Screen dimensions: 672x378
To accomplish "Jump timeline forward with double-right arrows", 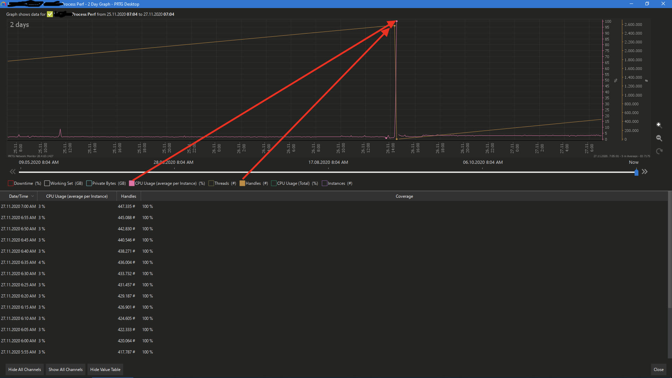I will [x=645, y=171].
